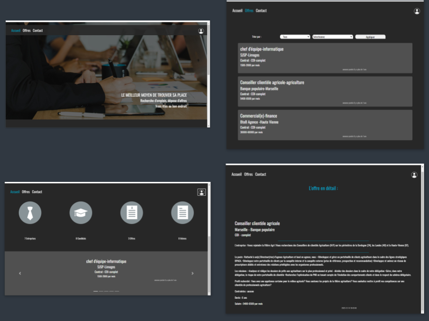Click account icon on the offer detail page
The height and width of the screenshot is (321, 429).
(x=414, y=175)
